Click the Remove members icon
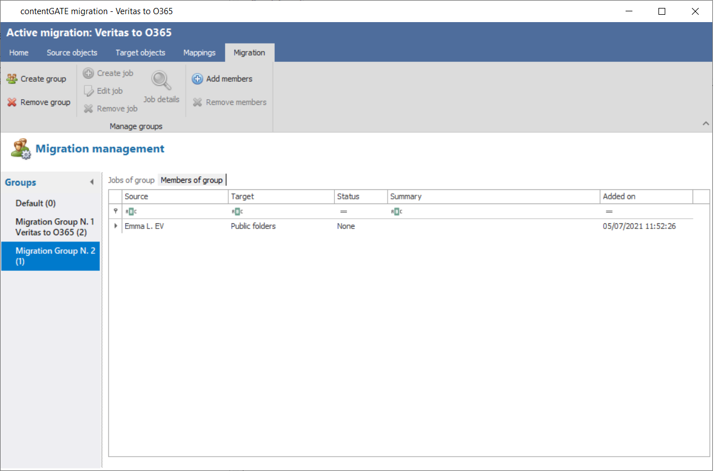This screenshot has width=714, height=471. (x=197, y=103)
